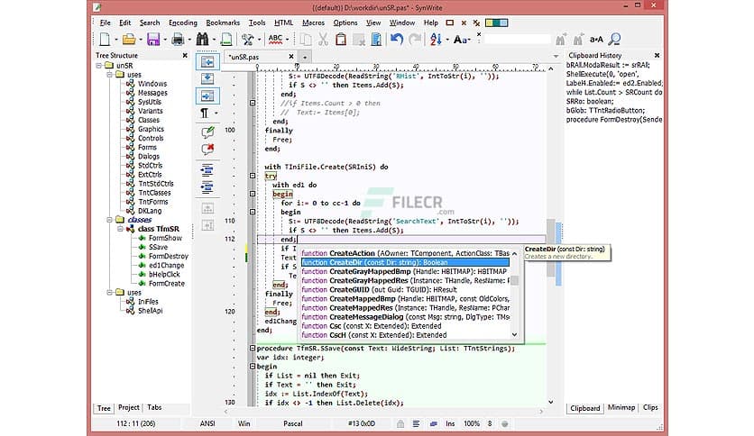
Task: Click scroll down arrow of autocomplete list
Action: click(514, 335)
